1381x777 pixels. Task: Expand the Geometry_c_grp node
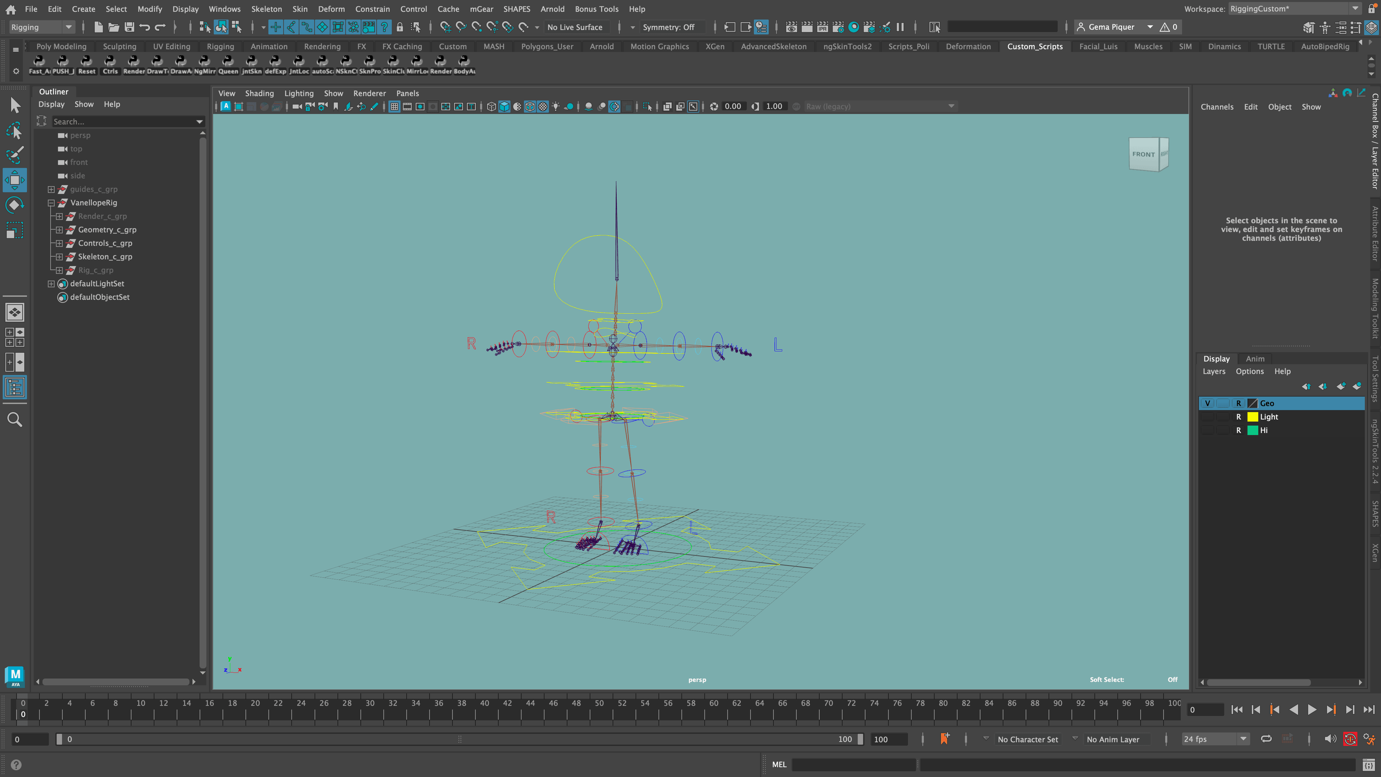[x=59, y=230]
